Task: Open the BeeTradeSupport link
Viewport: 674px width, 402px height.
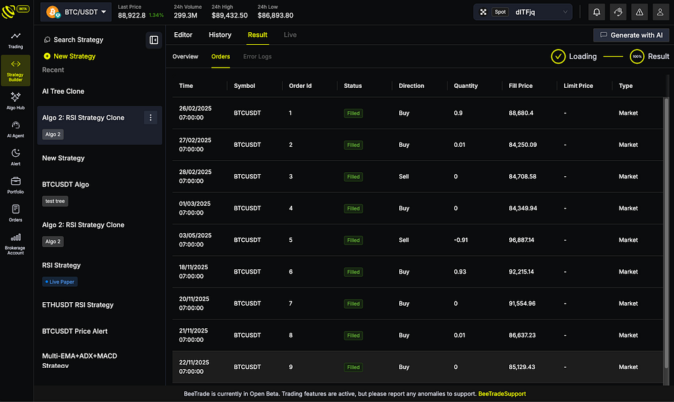Action: tap(502, 394)
